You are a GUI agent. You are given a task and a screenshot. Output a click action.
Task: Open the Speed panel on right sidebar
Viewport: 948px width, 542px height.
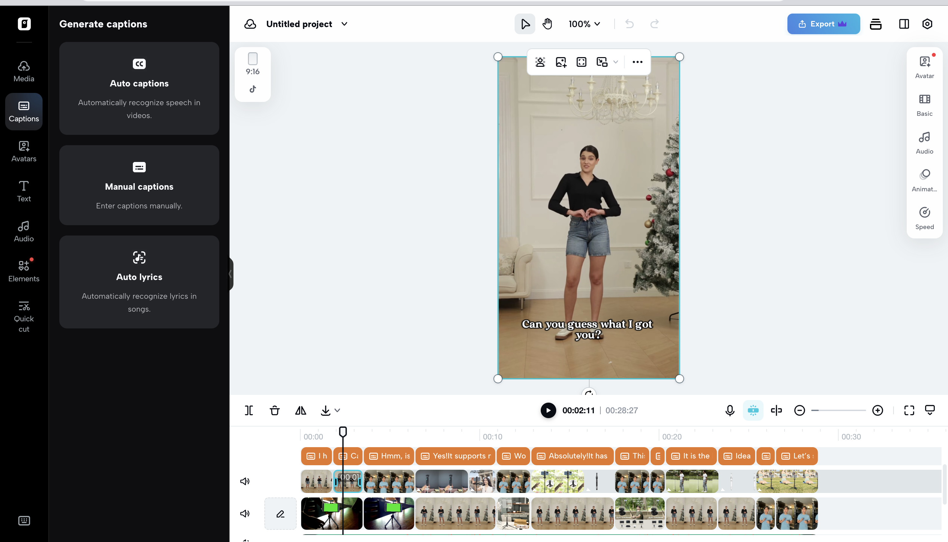pyautogui.click(x=924, y=218)
